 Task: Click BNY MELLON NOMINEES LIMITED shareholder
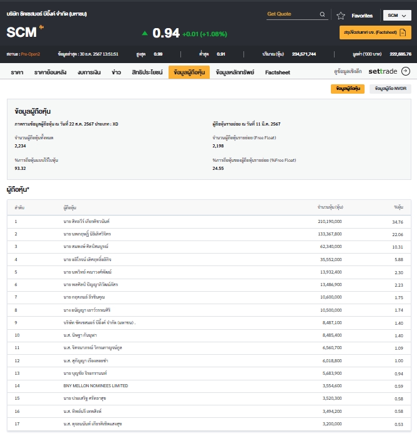[96, 385]
